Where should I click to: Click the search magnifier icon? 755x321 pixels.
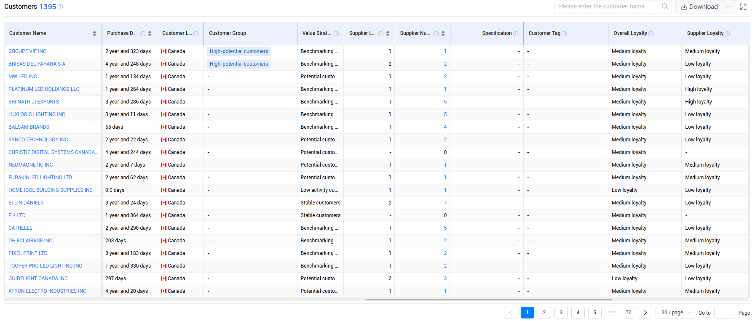point(665,6)
